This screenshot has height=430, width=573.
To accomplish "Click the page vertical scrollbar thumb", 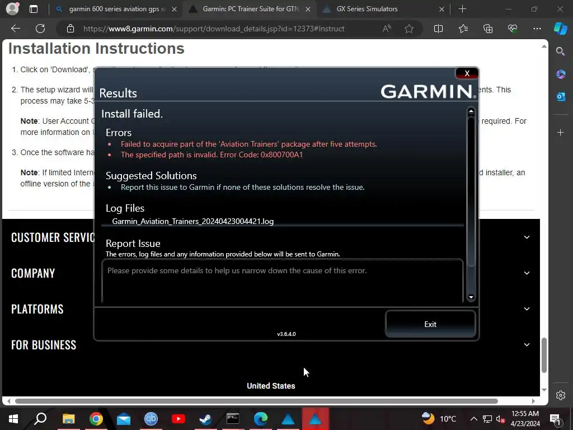I will [x=544, y=355].
